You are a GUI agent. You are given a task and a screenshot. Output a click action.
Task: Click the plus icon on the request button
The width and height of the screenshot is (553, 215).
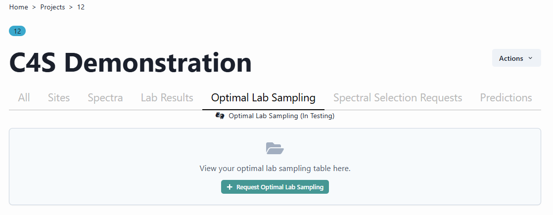pos(230,187)
